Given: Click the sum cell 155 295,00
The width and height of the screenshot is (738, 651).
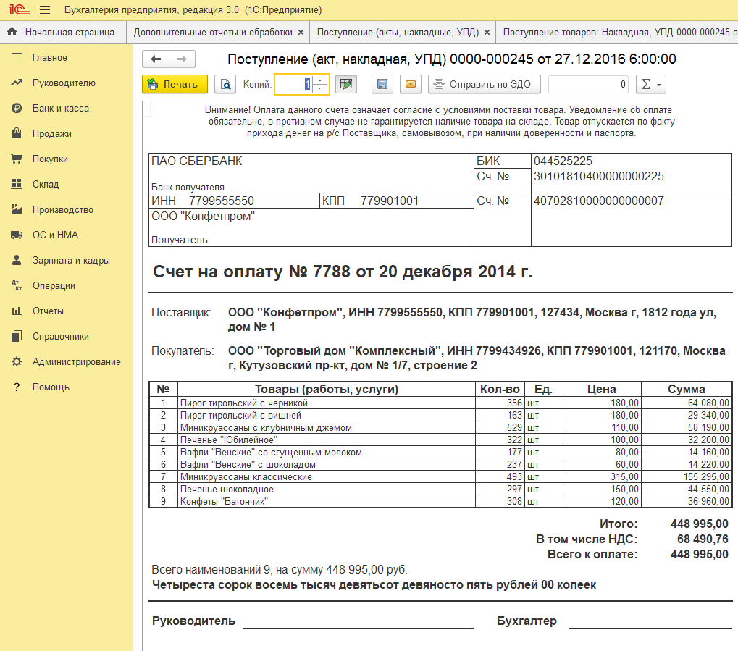Looking at the screenshot, I should (687, 476).
